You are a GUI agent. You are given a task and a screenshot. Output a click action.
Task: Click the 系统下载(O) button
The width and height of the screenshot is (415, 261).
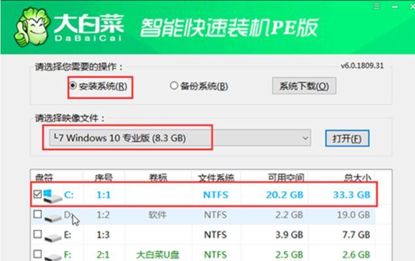point(304,86)
